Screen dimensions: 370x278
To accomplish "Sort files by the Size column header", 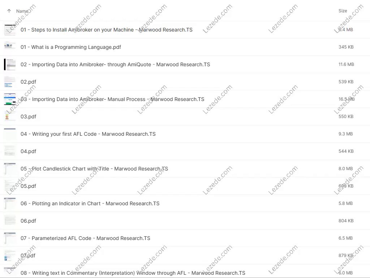I will click(343, 11).
